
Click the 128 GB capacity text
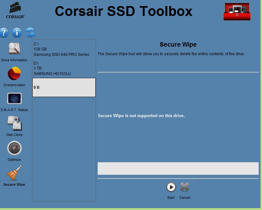coord(40,49)
